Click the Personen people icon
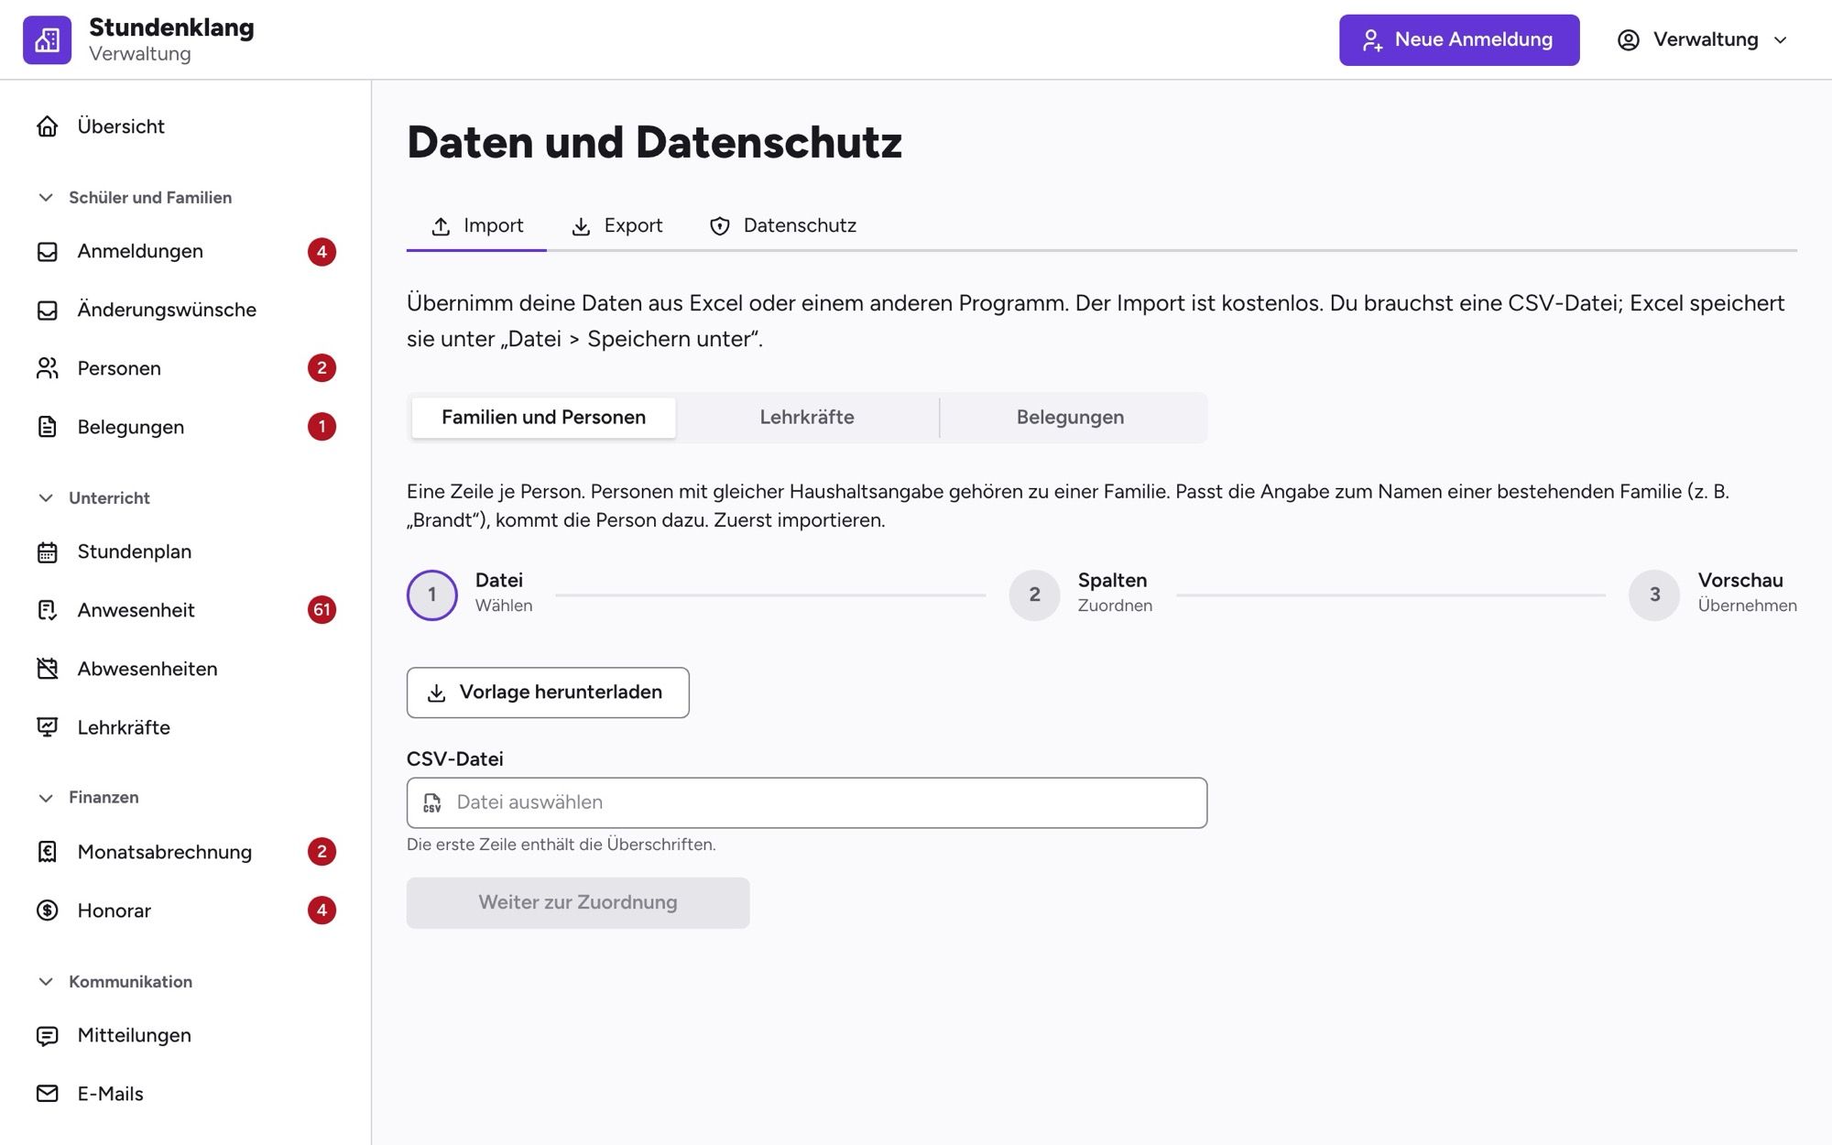The width and height of the screenshot is (1832, 1145). point(47,368)
